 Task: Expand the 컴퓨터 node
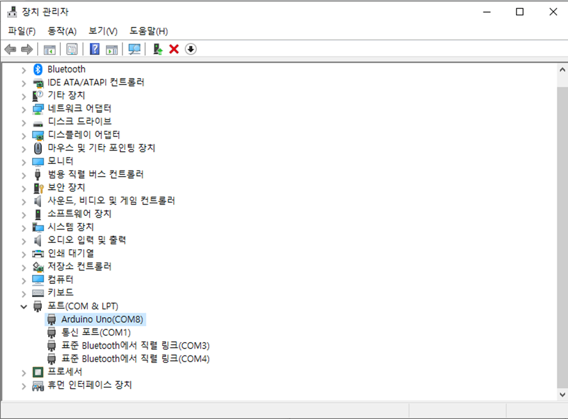[24, 280]
